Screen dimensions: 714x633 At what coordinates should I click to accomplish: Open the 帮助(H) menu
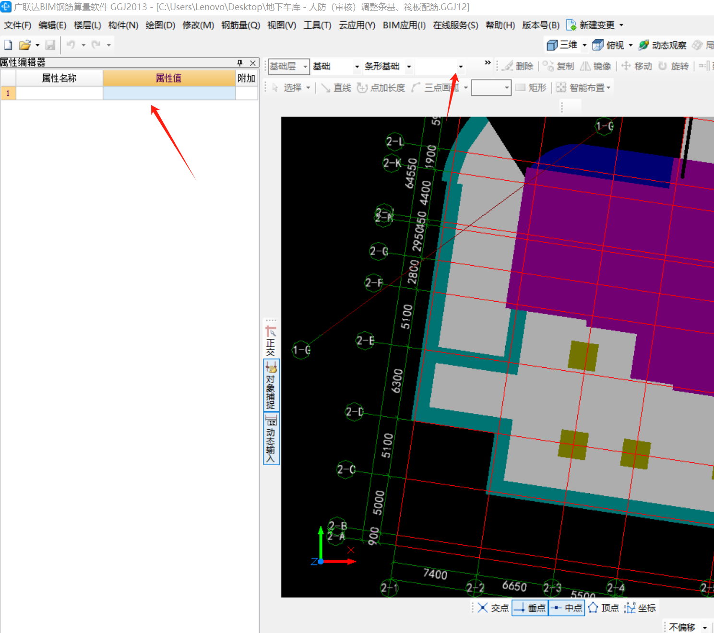click(500, 25)
